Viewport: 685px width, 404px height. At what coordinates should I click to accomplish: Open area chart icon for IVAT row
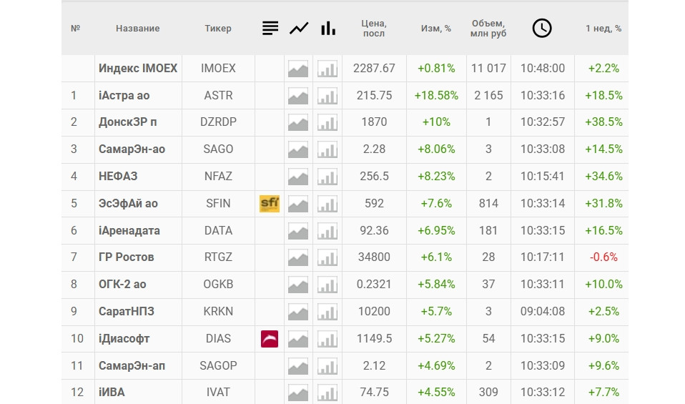tap(298, 393)
